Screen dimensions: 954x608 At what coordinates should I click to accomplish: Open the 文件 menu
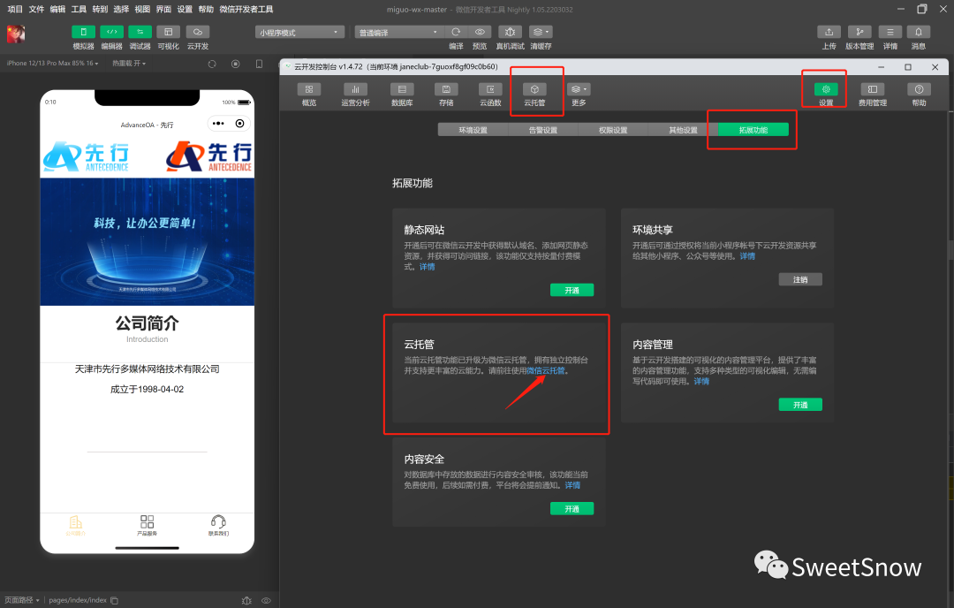click(36, 9)
